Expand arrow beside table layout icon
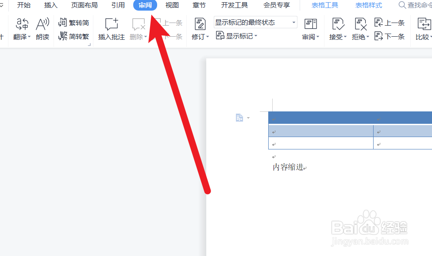The height and width of the screenshot is (256, 432). pos(248,118)
